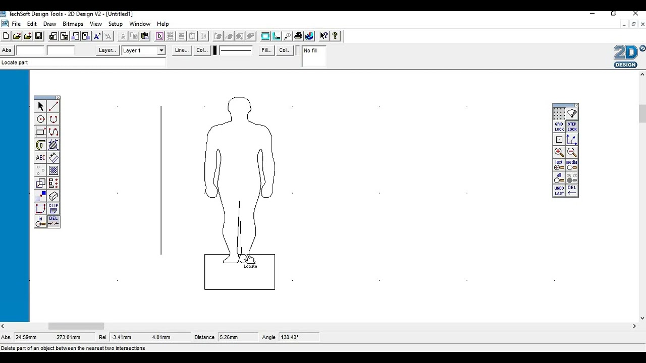This screenshot has width=646, height=363.
Task: Click the Line... button
Action: coord(181,50)
